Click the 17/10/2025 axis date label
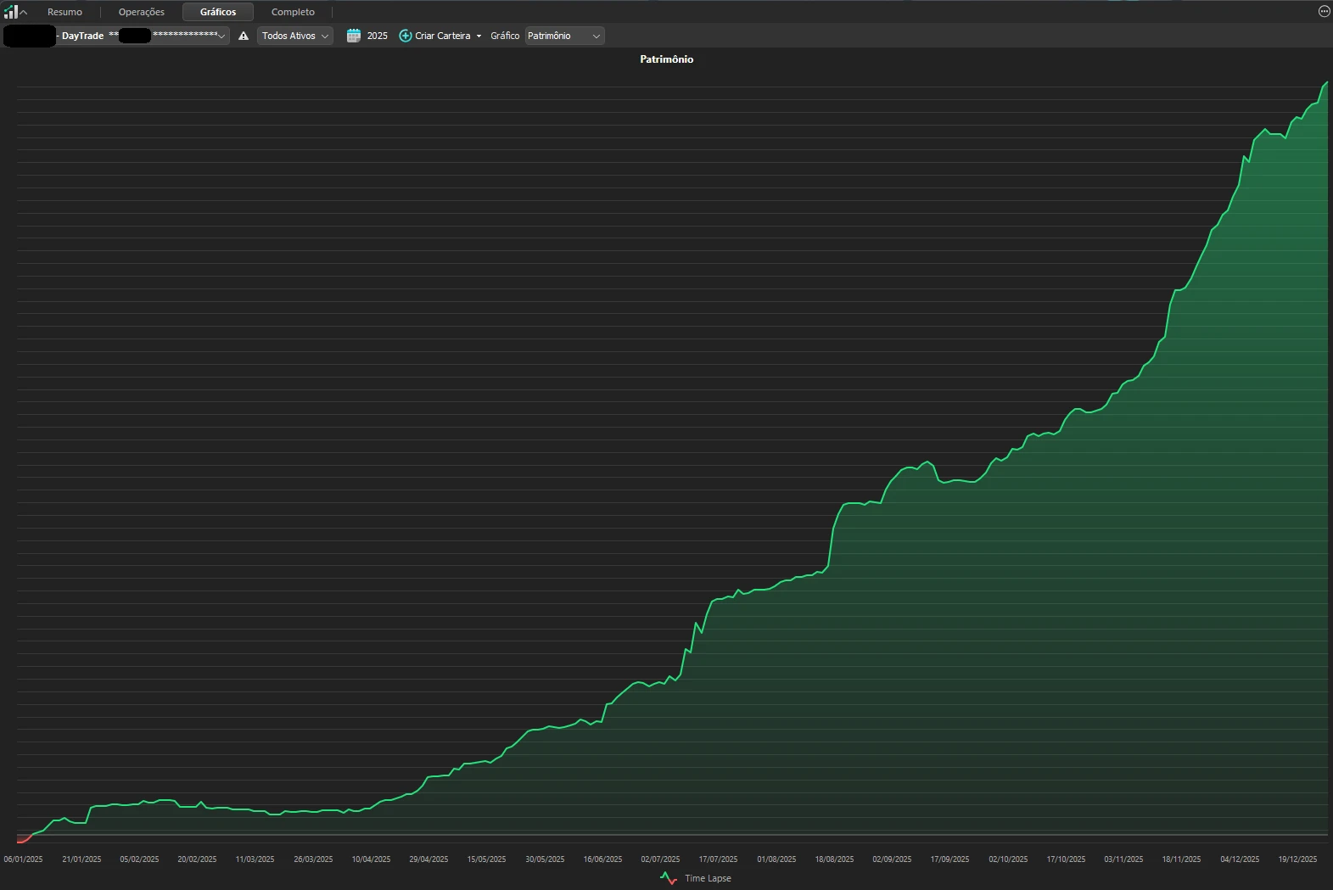The width and height of the screenshot is (1333, 890). [1066, 859]
